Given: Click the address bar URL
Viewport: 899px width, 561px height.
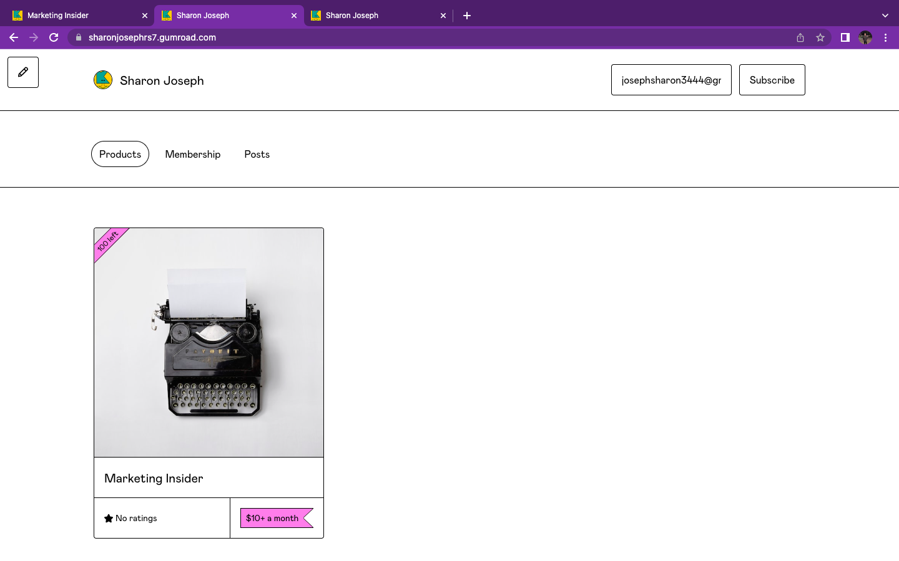Looking at the screenshot, I should [x=152, y=37].
